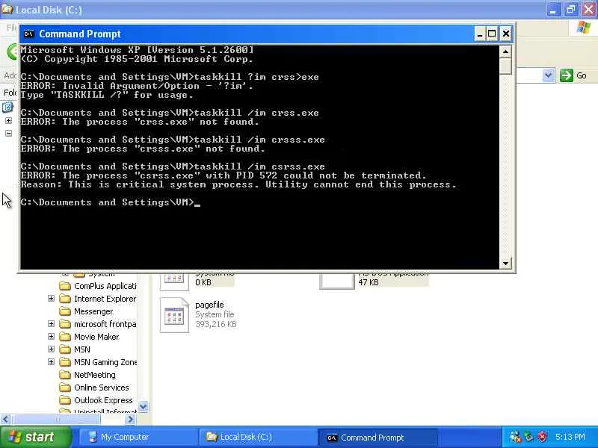The height and width of the screenshot is (448, 598).
Task: Open the Start menu
Action: point(35,437)
